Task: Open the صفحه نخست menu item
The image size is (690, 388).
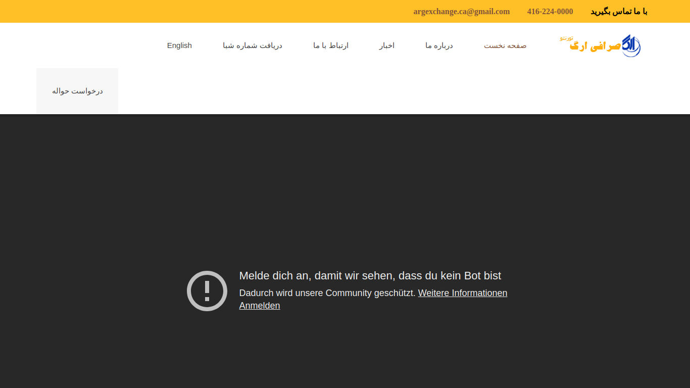Action: pyautogui.click(x=505, y=45)
